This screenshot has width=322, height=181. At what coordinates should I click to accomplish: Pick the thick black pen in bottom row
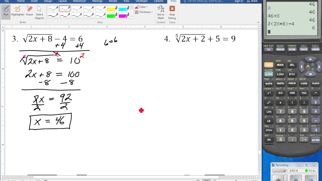coord(53,15)
